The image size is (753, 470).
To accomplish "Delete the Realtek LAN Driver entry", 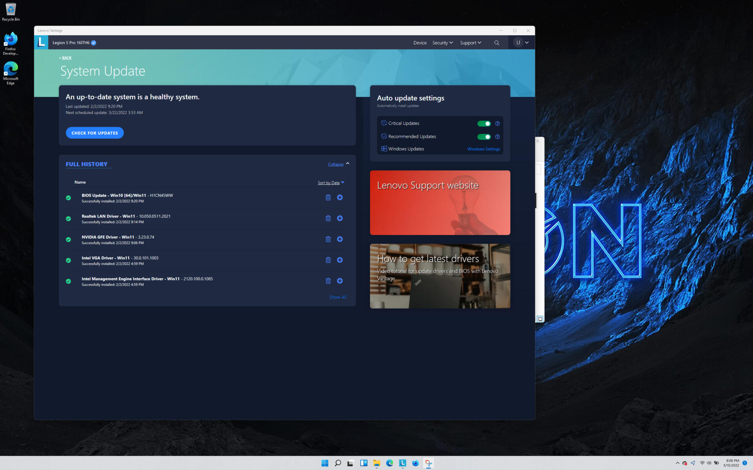I will pos(328,218).
